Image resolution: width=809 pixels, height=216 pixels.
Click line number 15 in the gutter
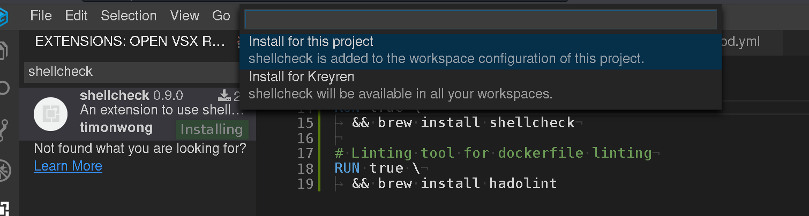click(305, 123)
